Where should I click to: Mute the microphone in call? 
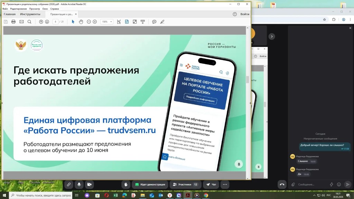[79, 184]
